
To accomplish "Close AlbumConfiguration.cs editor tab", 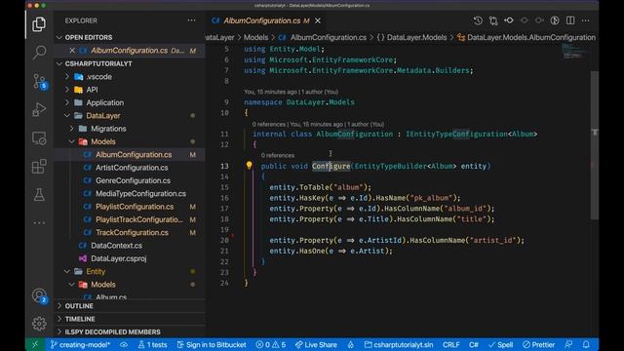I will click(x=318, y=20).
